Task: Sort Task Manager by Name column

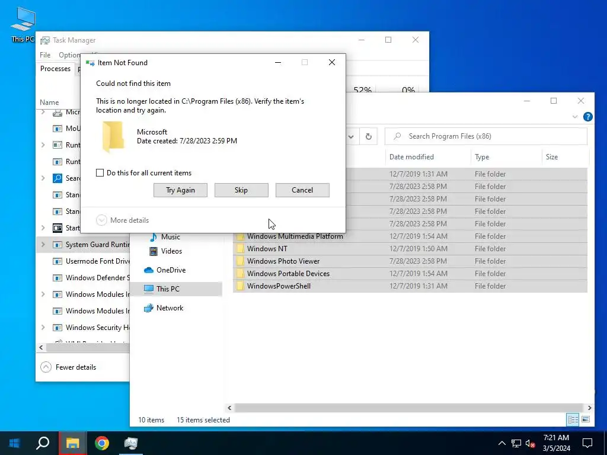Action: click(x=49, y=102)
